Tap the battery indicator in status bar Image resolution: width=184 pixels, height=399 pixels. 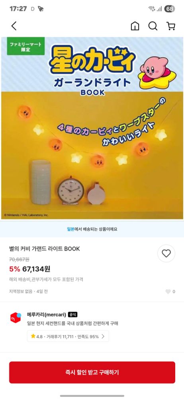pyautogui.click(x=170, y=9)
